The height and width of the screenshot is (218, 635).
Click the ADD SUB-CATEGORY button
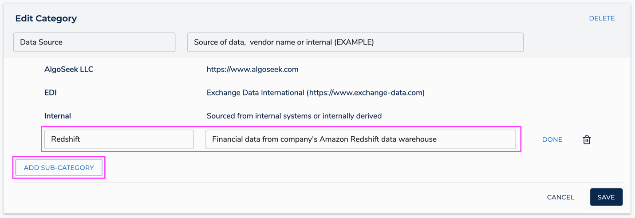[x=59, y=168]
